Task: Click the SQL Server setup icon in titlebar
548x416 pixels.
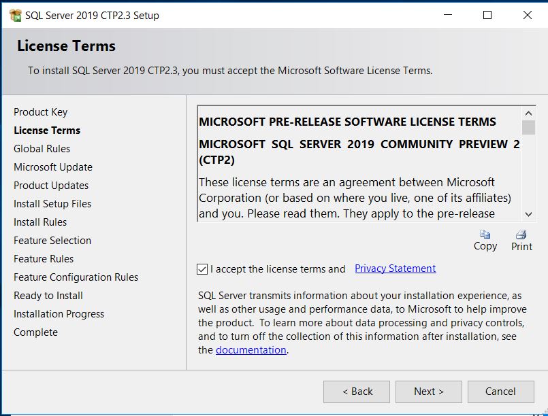Action: coord(14,14)
